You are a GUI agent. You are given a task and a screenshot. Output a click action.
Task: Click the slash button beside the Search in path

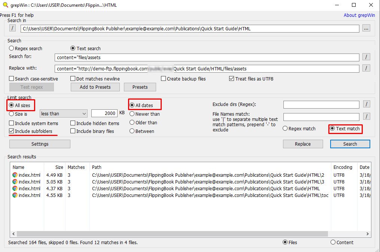point(12,28)
